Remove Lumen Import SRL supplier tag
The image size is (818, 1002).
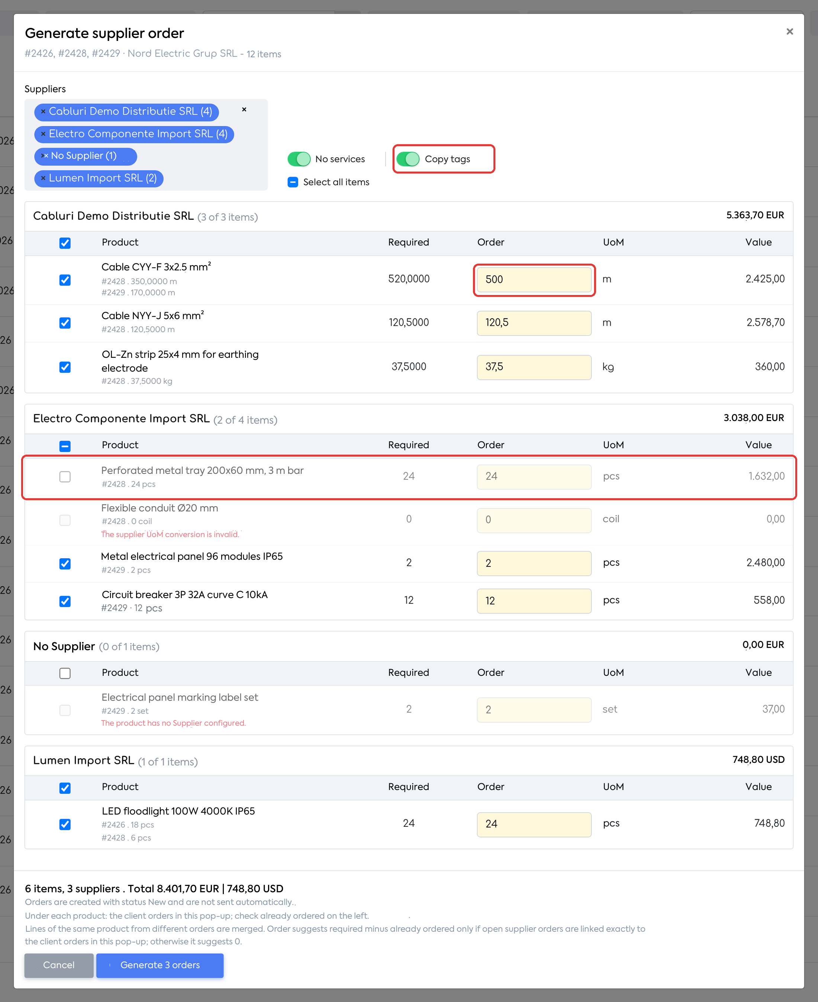click(43, 178)
